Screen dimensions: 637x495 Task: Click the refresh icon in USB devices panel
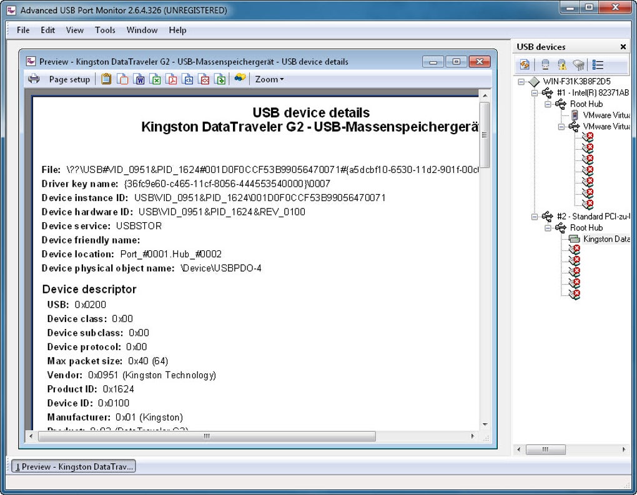[525, 64]
